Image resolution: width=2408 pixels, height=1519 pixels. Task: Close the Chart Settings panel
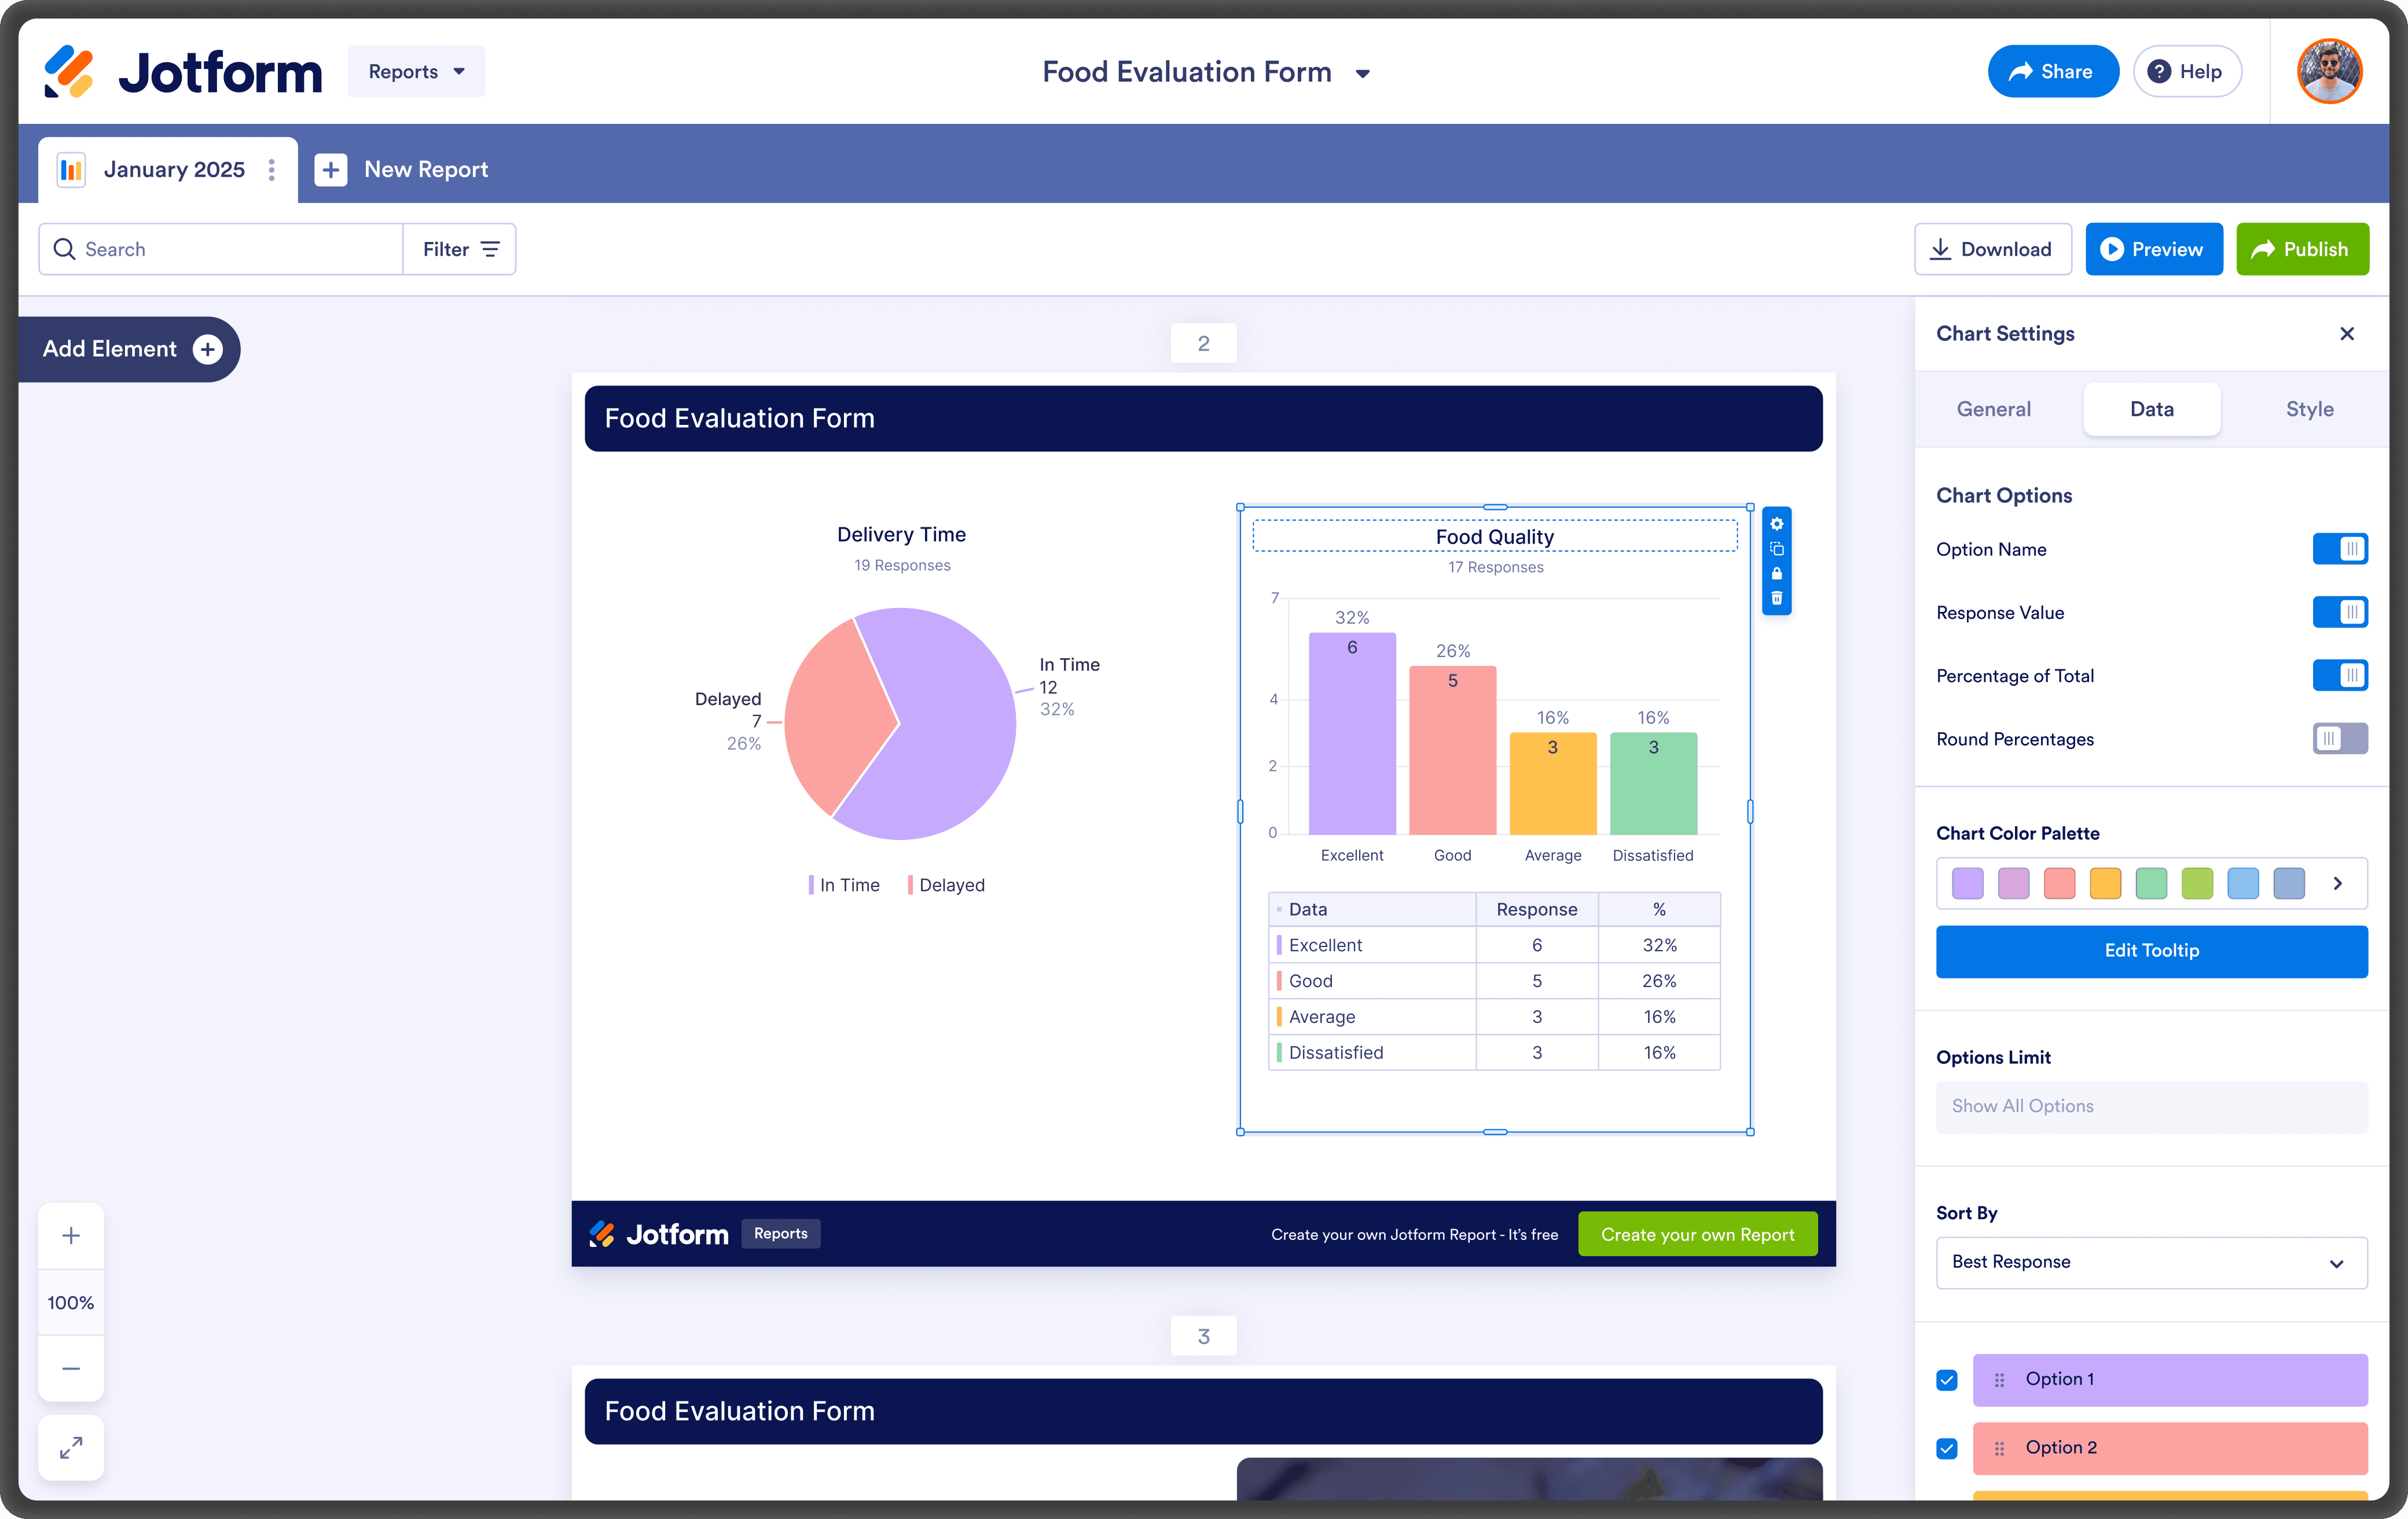click(2346, 334)
